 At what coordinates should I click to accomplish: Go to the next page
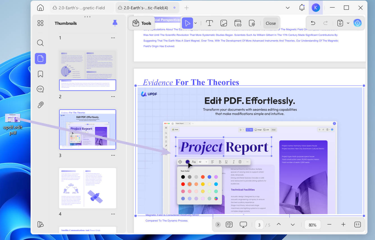click(293, 225)
